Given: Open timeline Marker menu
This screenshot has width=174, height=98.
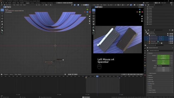Looking at the screenshot, I should coord(20,74).
